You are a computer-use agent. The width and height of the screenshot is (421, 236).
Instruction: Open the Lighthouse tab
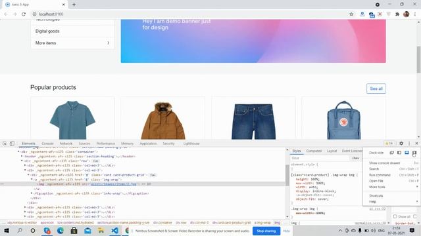point(191,144)
